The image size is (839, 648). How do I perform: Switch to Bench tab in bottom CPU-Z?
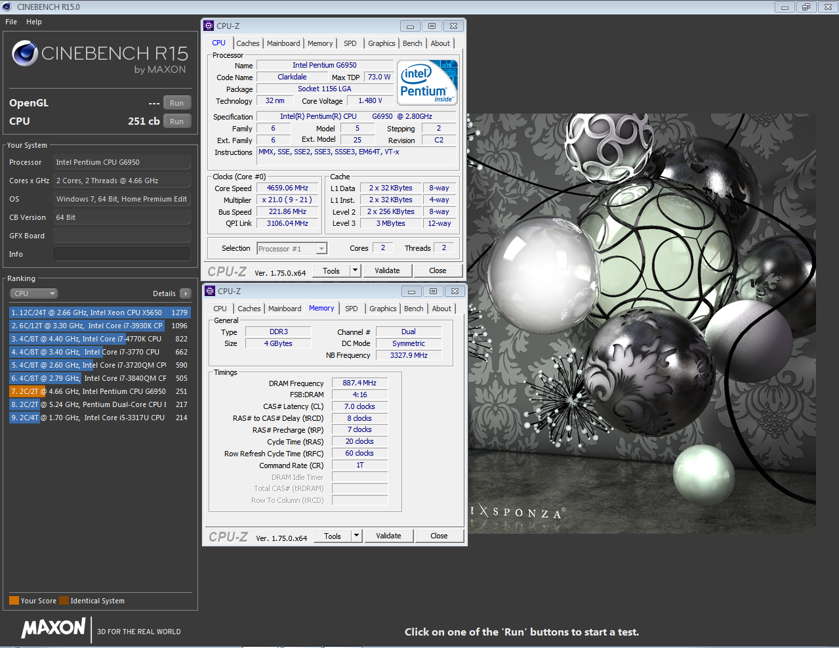pyautogui.click(x=414, y=309)
